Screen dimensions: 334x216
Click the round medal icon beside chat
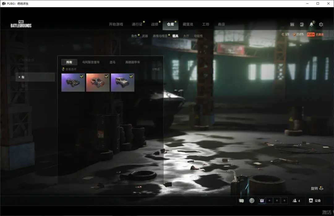252,201
